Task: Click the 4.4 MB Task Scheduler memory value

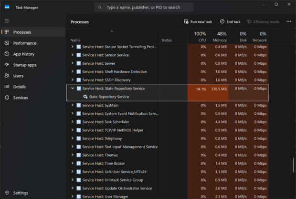Action: [221, 122]
